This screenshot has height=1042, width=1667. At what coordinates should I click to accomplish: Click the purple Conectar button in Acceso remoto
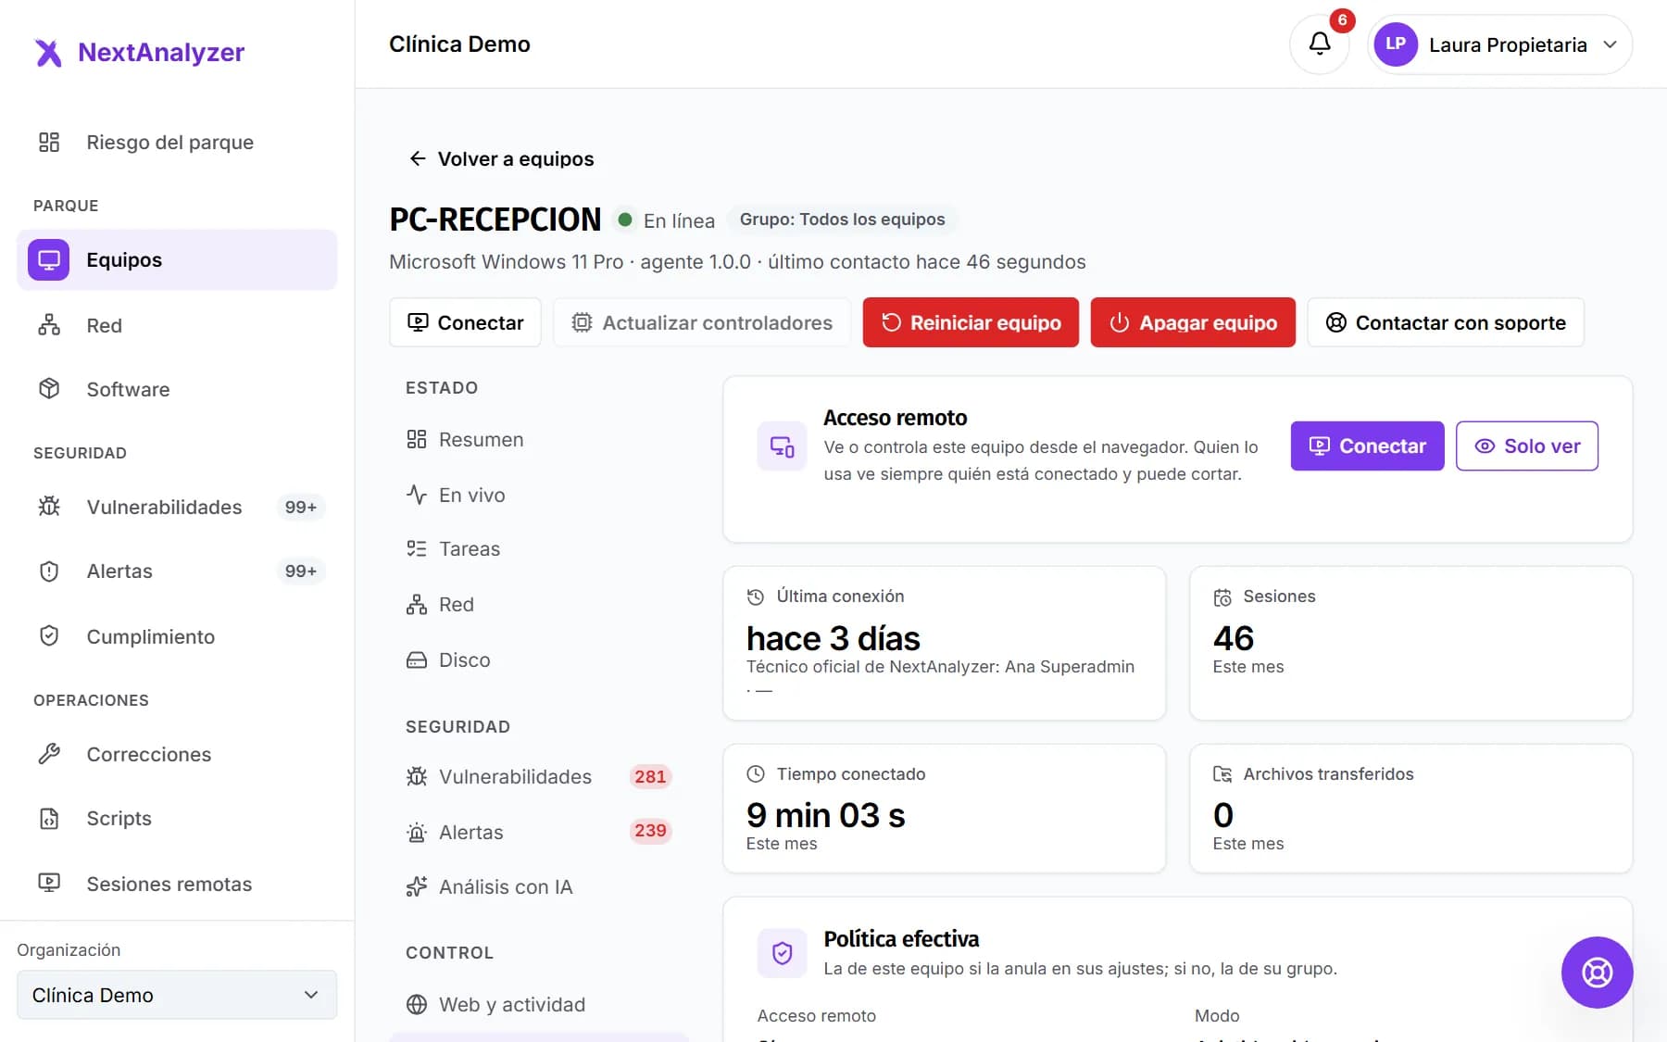pos(1367,446)
